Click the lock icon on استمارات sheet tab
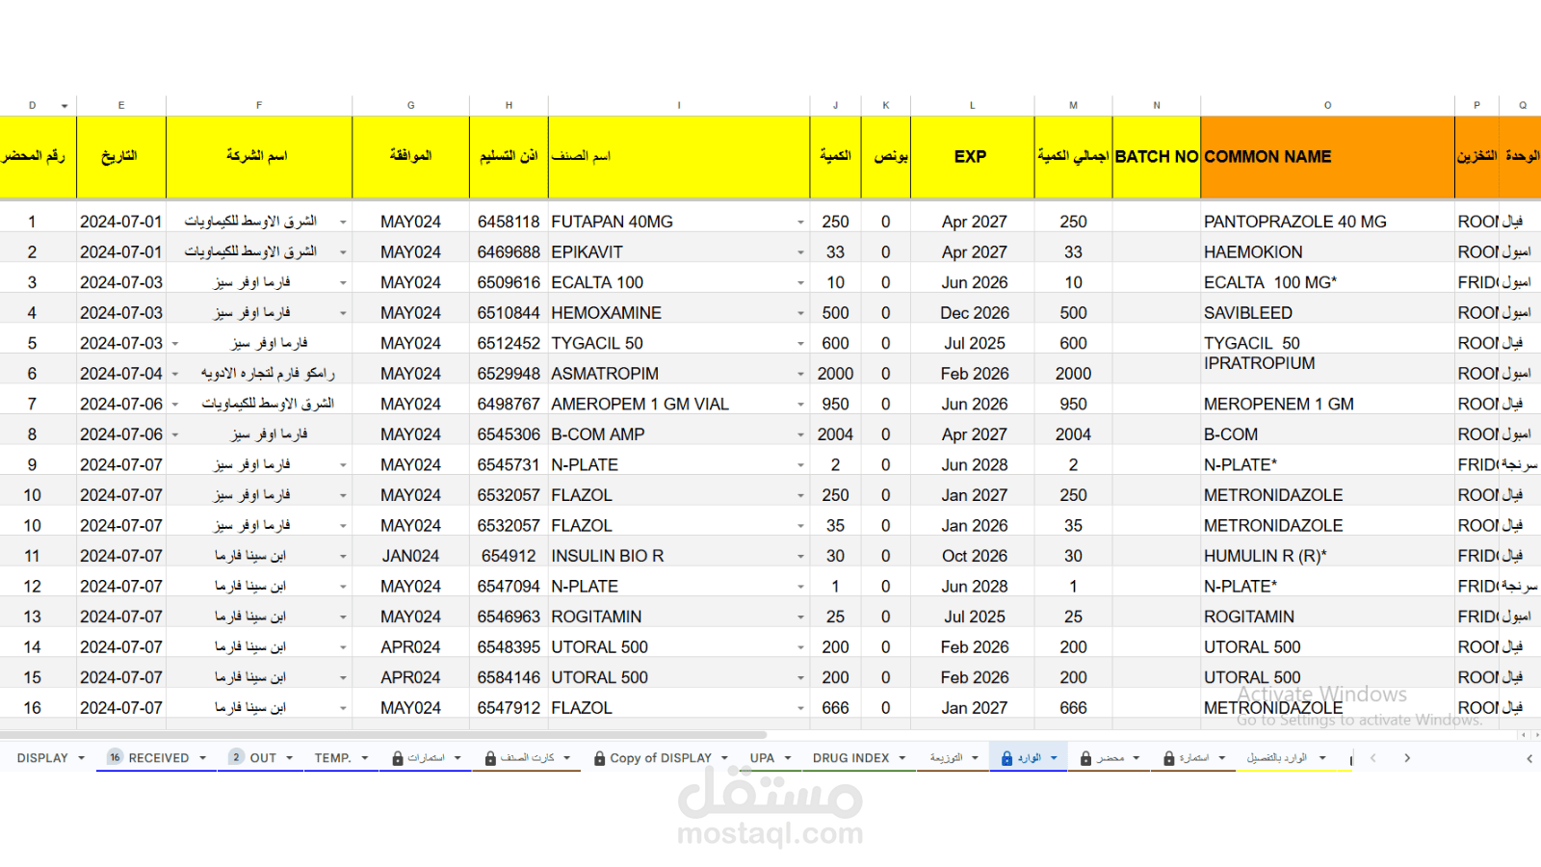Screen dimensions: 1541x867 pyautogui.click(x=398, y=758)
